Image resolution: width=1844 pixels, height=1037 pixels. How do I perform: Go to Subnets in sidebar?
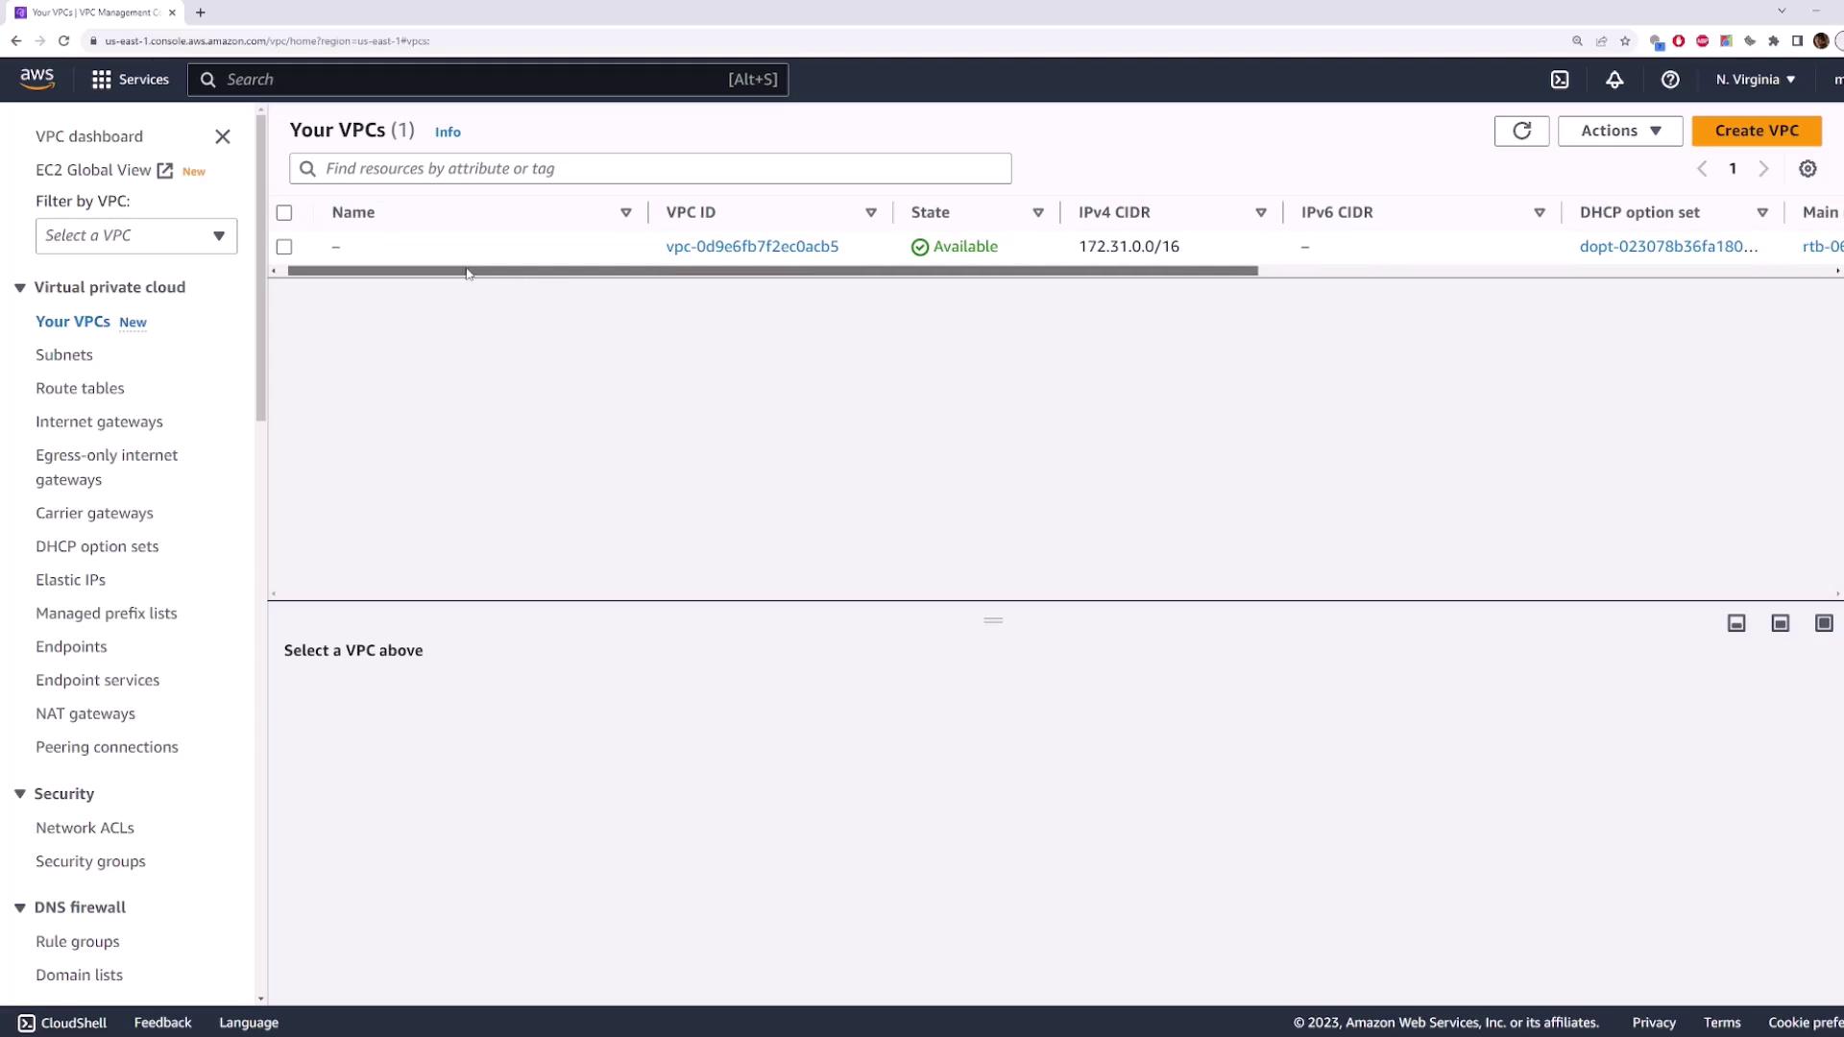pos(64,355)
